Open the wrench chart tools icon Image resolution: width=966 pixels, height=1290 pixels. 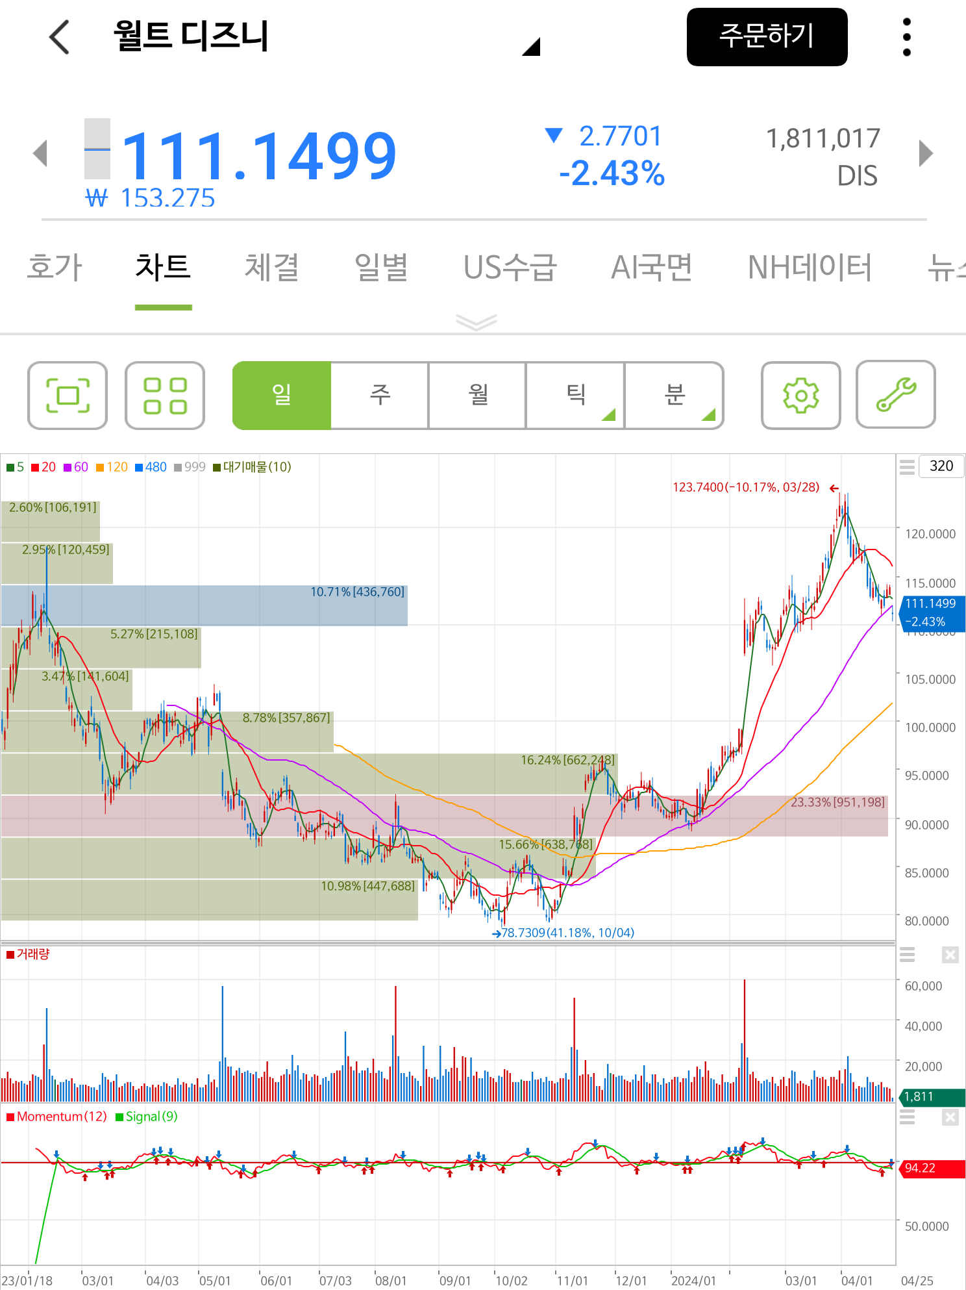896,395
